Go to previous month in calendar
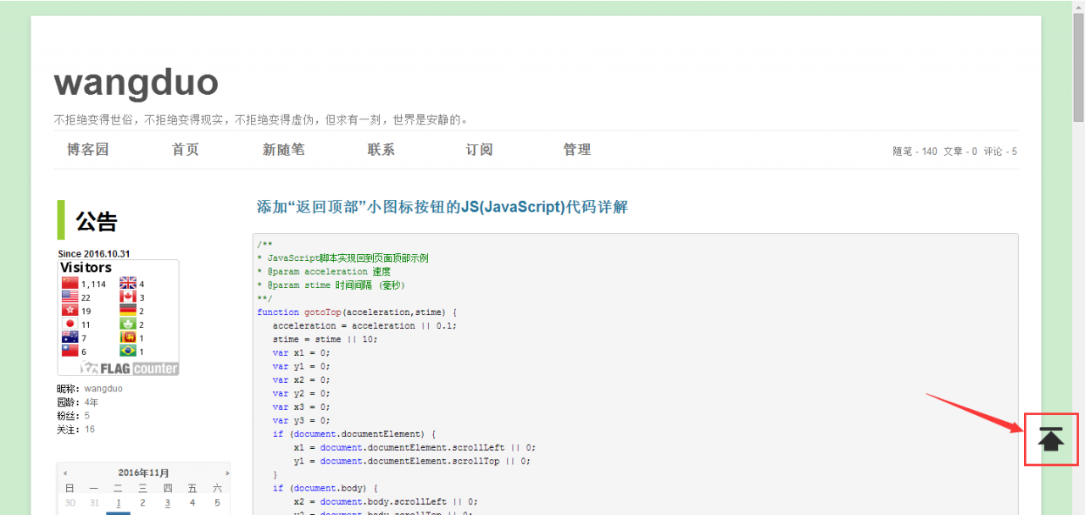The image size is (1085, 515). (65, 473)
